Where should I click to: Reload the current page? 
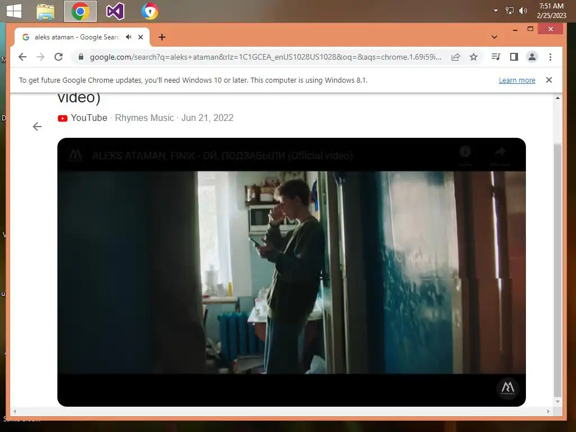58,57
